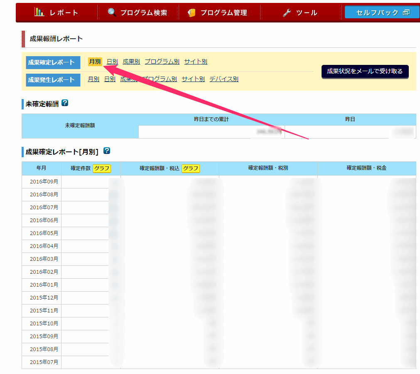Click the blue 成果発生レポート label
Viewport: 420px width, 374px height.
53,80
